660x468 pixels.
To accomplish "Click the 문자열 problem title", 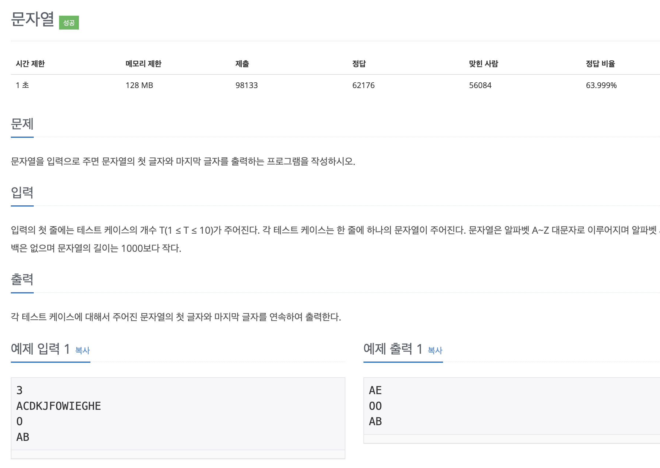I will coord(33,19).
